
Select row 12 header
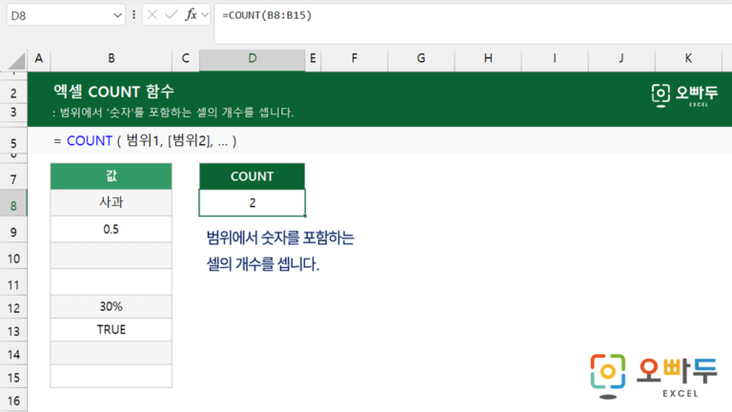[13, 308]
